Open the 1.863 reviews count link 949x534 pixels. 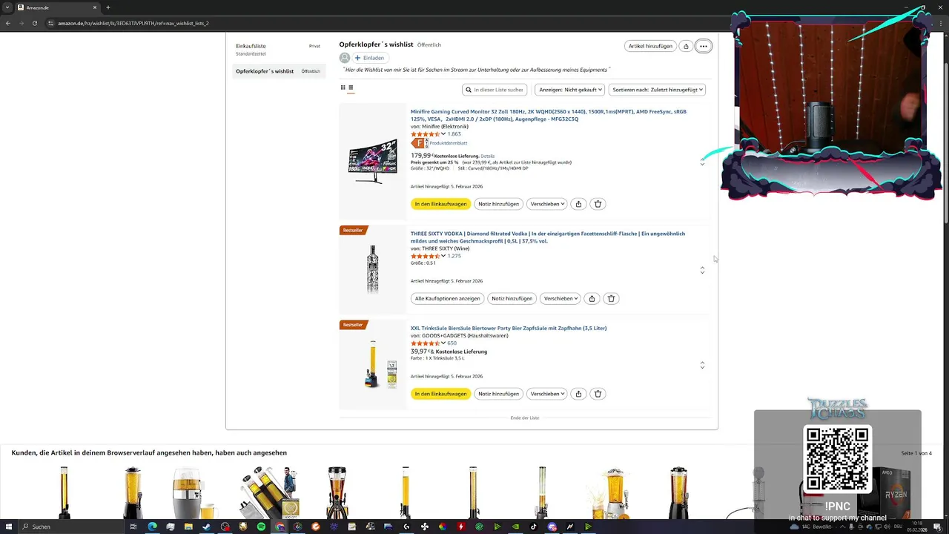point(454,134)
